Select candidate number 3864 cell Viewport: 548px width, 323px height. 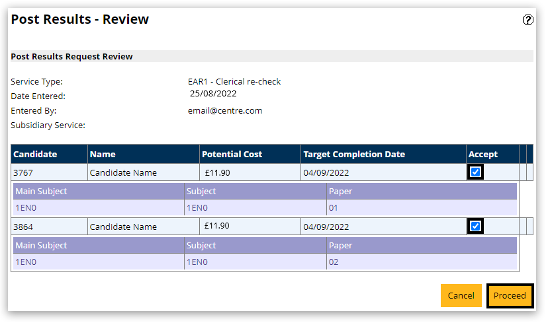click(23, 227)
